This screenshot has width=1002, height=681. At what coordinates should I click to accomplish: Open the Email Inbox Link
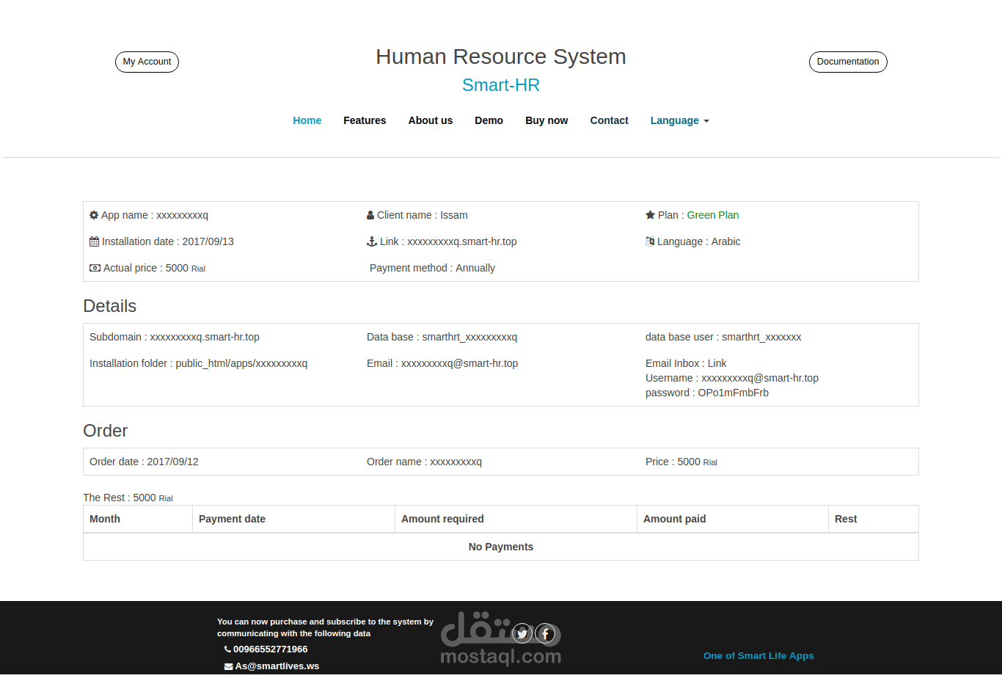[717, 363]
